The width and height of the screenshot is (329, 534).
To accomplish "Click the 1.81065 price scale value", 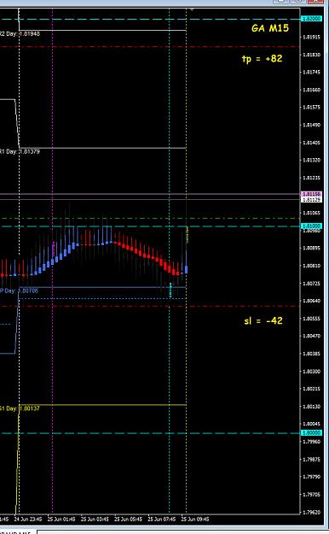I will click(x=312, y=213).
